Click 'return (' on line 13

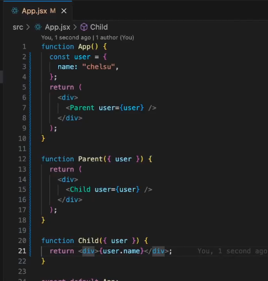coord(65,170)
